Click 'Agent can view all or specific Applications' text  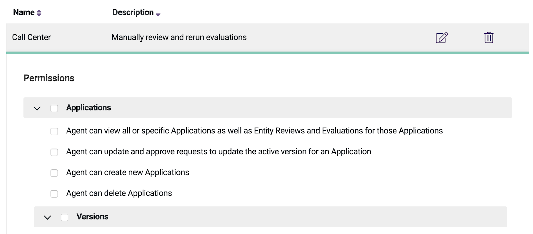point(255,131)
